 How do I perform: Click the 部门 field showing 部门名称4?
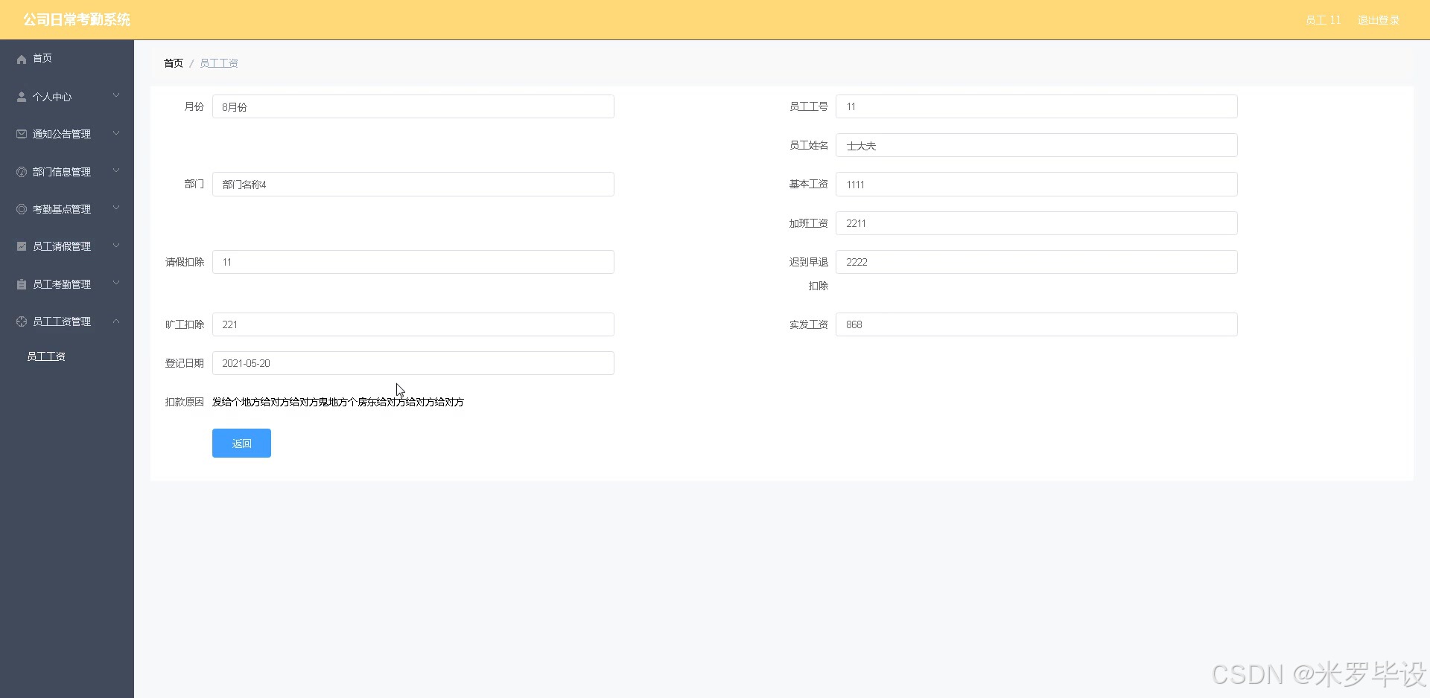coord(413,184)
